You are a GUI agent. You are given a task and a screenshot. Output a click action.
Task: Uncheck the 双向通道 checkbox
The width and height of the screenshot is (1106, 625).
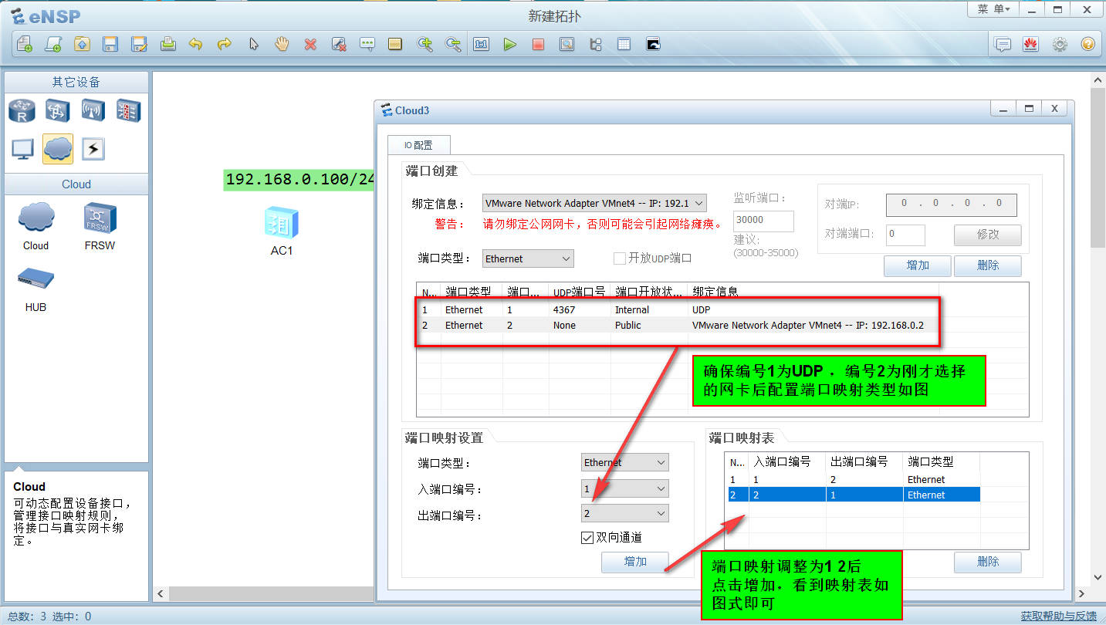(587, 537)
